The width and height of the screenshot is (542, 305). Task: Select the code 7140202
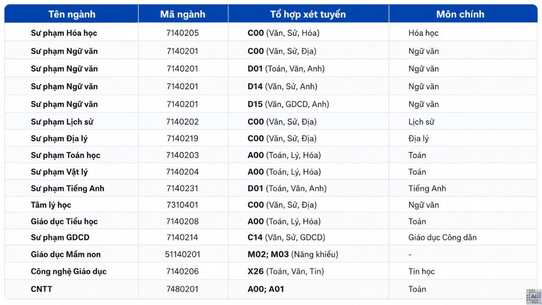click(182, 122)
